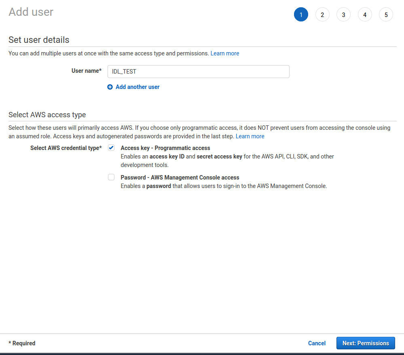Click the Access key - Programmatic access label
404x355 pixels.
click(165, 148)
